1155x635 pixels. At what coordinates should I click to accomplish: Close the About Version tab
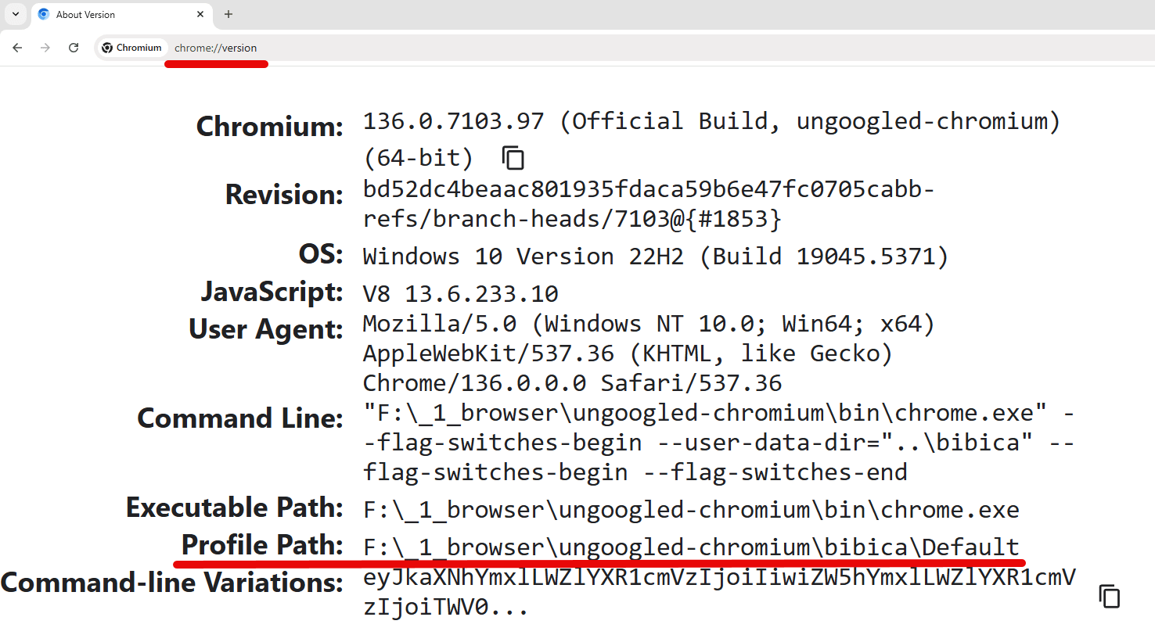(200, 14)
